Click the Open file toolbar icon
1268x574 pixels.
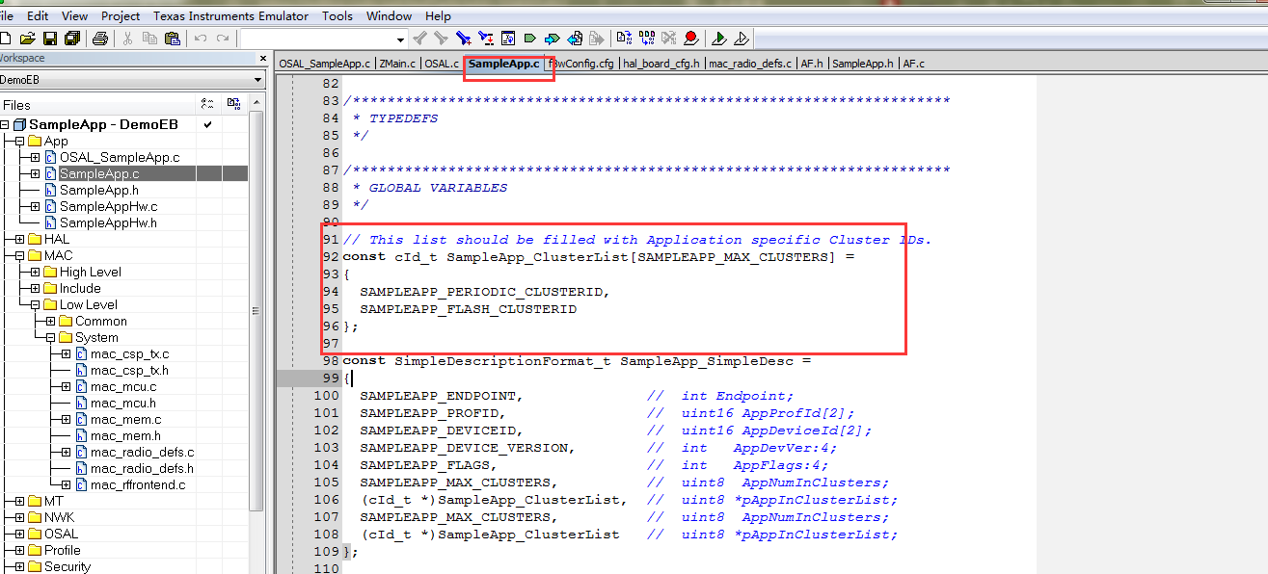pos(27,39)
